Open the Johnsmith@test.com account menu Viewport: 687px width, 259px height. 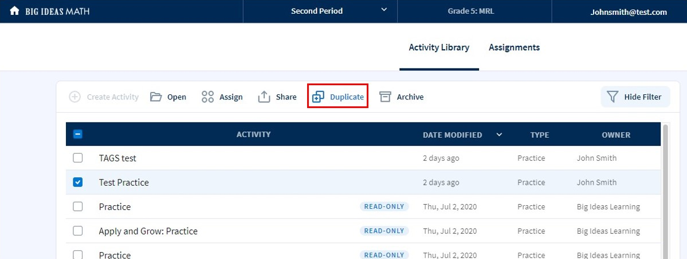(628, 11)
